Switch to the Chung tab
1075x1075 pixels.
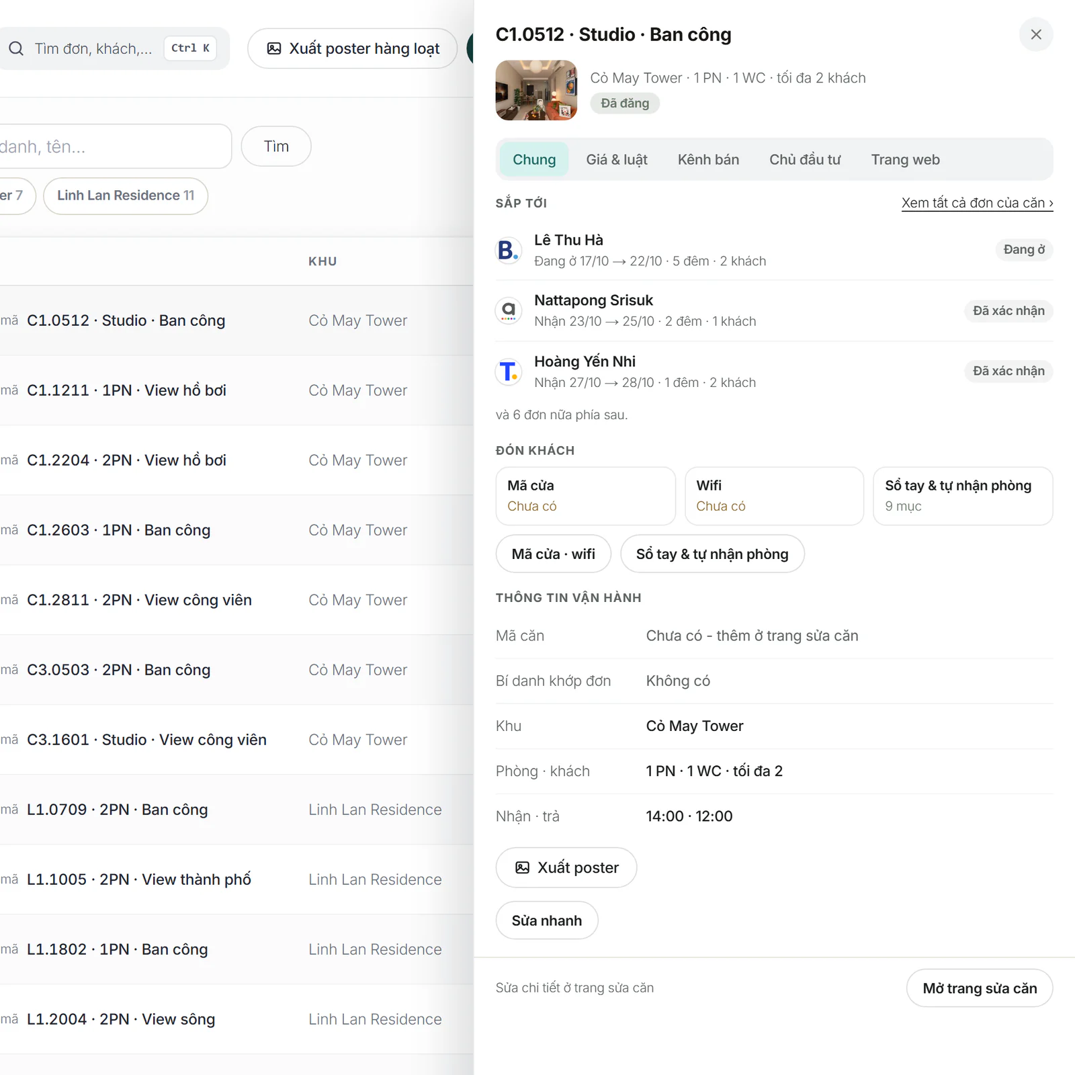[534, 159]
